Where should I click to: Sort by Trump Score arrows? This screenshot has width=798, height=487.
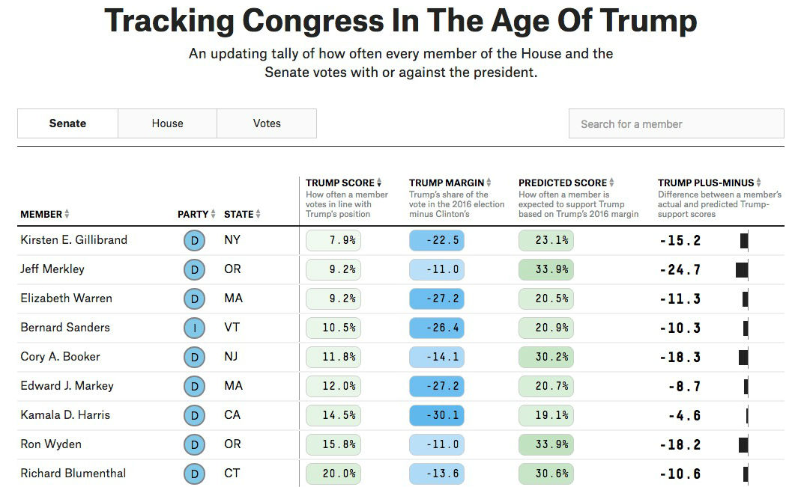click(379, 183)
